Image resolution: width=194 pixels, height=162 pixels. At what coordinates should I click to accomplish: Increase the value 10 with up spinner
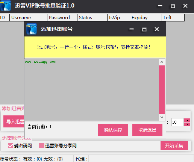187,120
